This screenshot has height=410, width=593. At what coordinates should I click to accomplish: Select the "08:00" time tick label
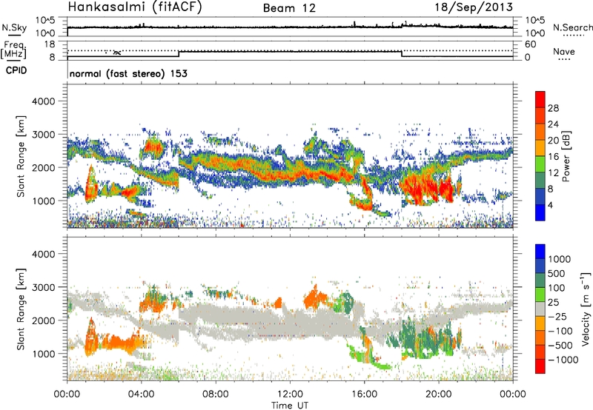[x=215, y=394]
